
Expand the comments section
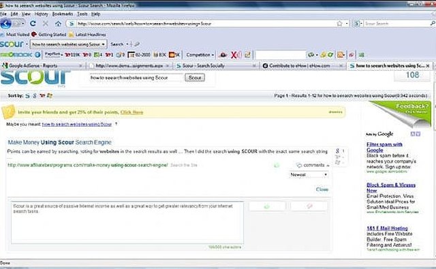pos(313,165)
